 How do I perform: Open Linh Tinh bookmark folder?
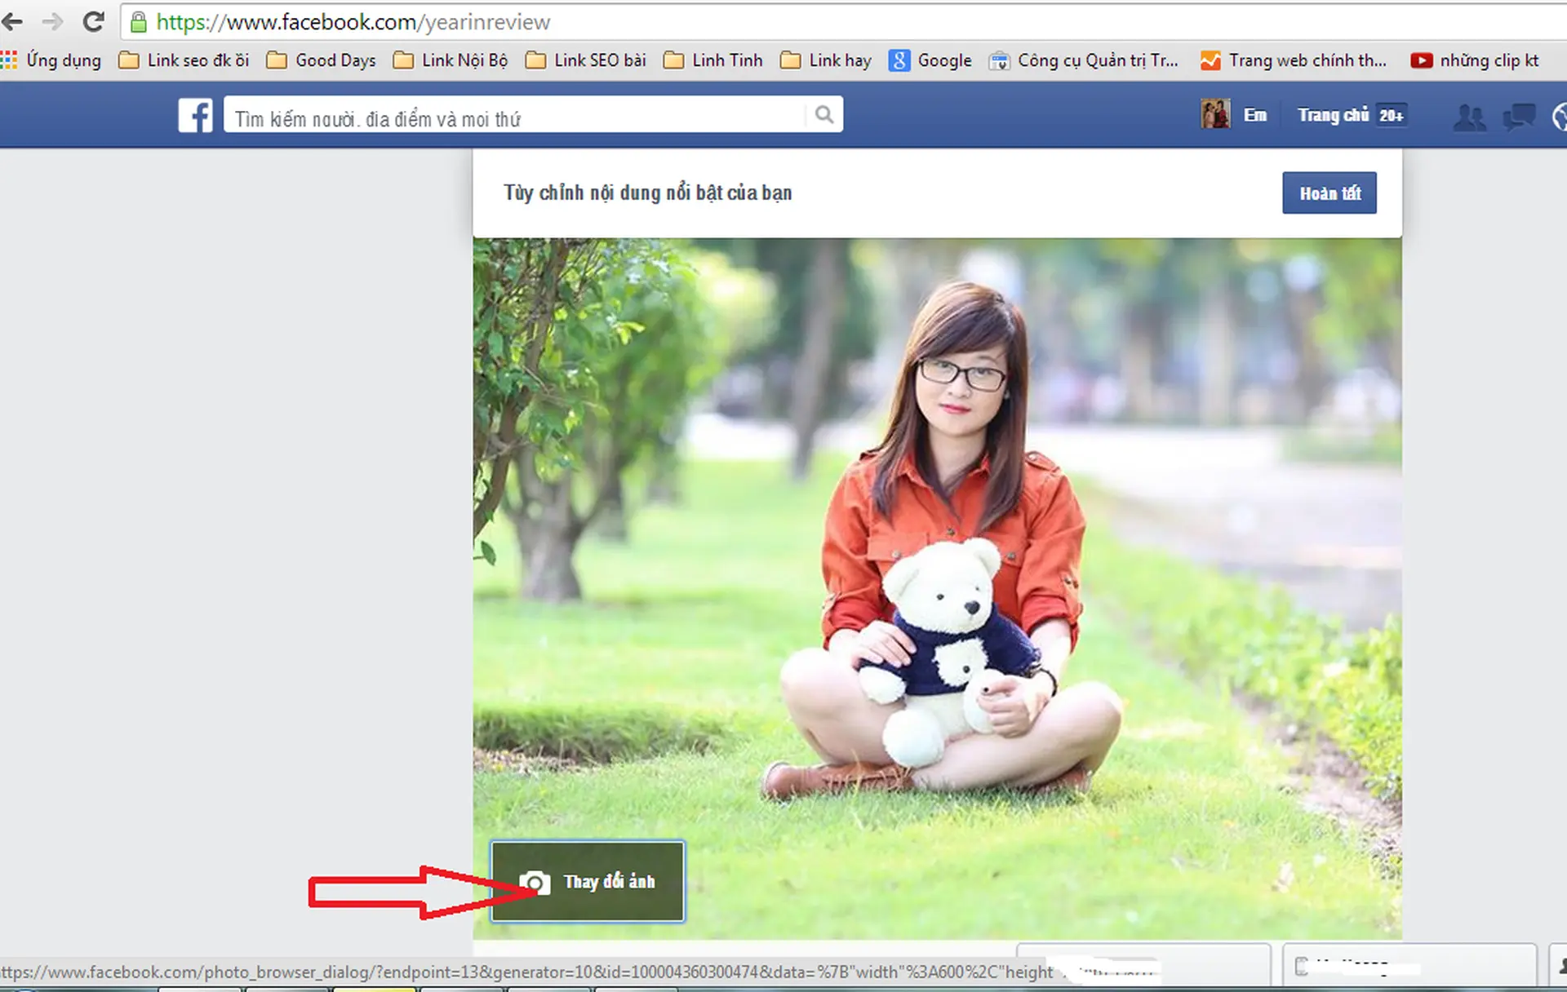click(x=713, y=60)
